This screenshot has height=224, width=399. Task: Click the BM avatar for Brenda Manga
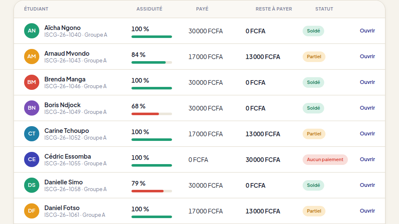tap(32, 82)
